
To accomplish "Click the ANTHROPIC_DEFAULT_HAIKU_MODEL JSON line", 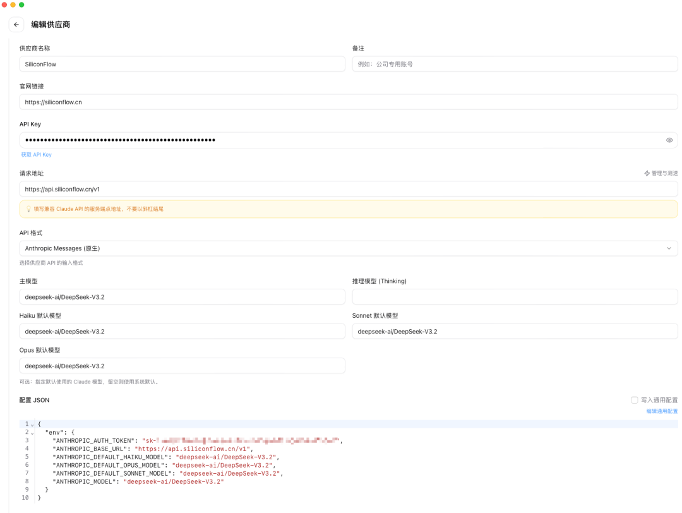I will click(x=165, y=457).
